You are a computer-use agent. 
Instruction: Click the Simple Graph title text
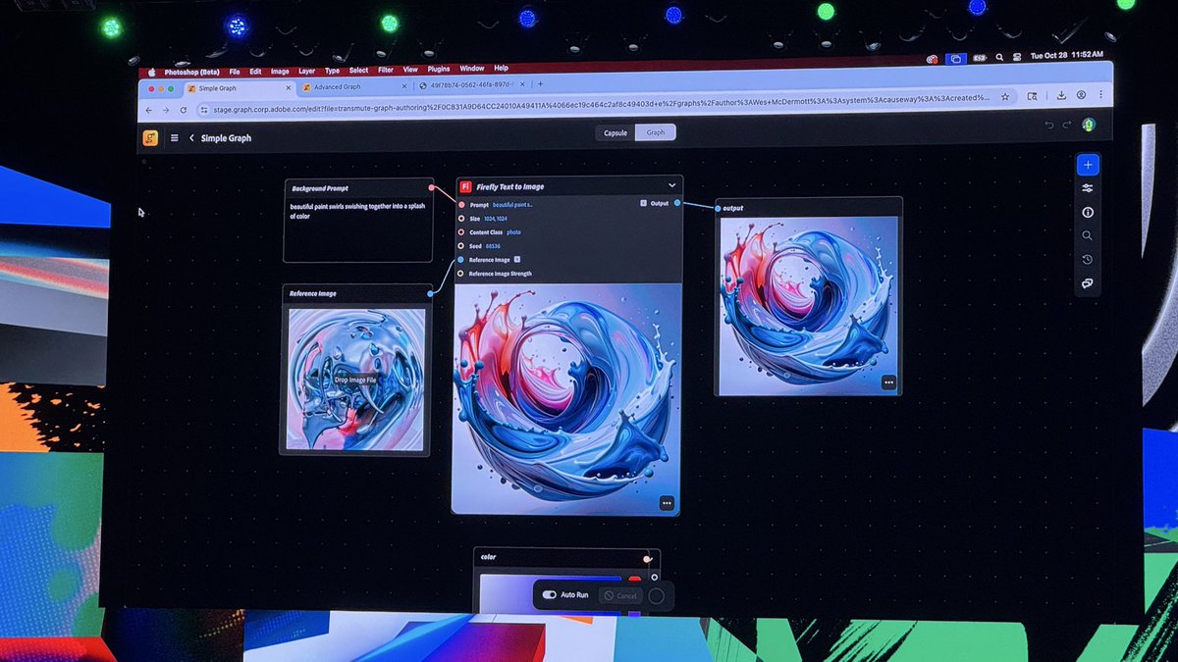[x=226, y=138]
